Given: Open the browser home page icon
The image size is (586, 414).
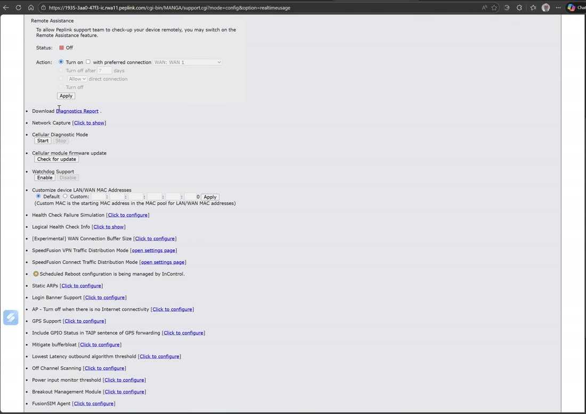Looking at the screenshot, I should [31, 7].
